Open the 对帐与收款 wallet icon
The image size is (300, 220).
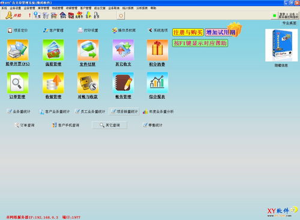tap(88, 83)
